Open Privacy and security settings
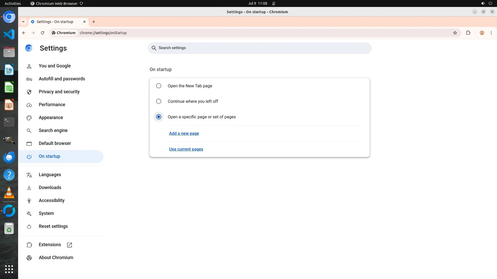The height and width of the screenshot is (279, 497). 59,92
